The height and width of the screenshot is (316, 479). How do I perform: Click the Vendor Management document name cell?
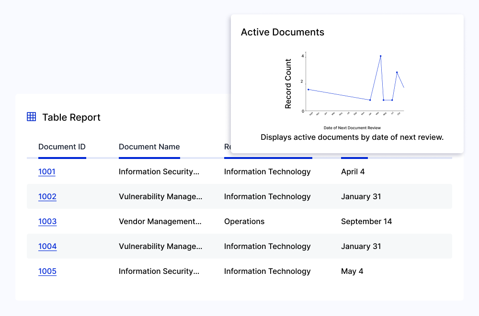(160, 222)
